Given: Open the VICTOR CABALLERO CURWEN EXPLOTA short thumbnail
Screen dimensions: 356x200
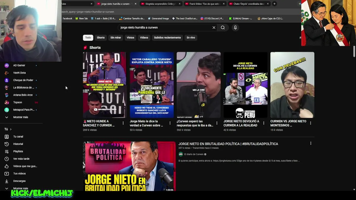Looking at the screenshot, I should pos(152,85).
